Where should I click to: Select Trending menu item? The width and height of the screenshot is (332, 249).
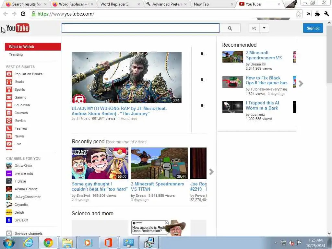pyautogui.click(x=16, y=54)
